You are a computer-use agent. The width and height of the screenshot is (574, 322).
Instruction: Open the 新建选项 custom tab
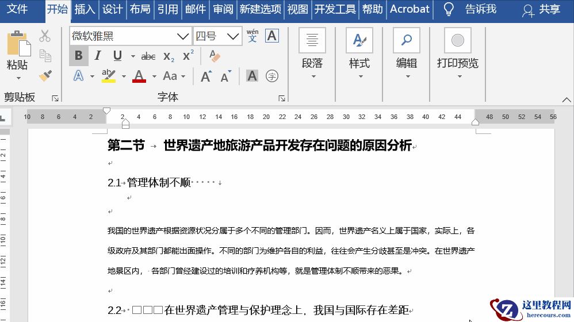coord(261,9)
